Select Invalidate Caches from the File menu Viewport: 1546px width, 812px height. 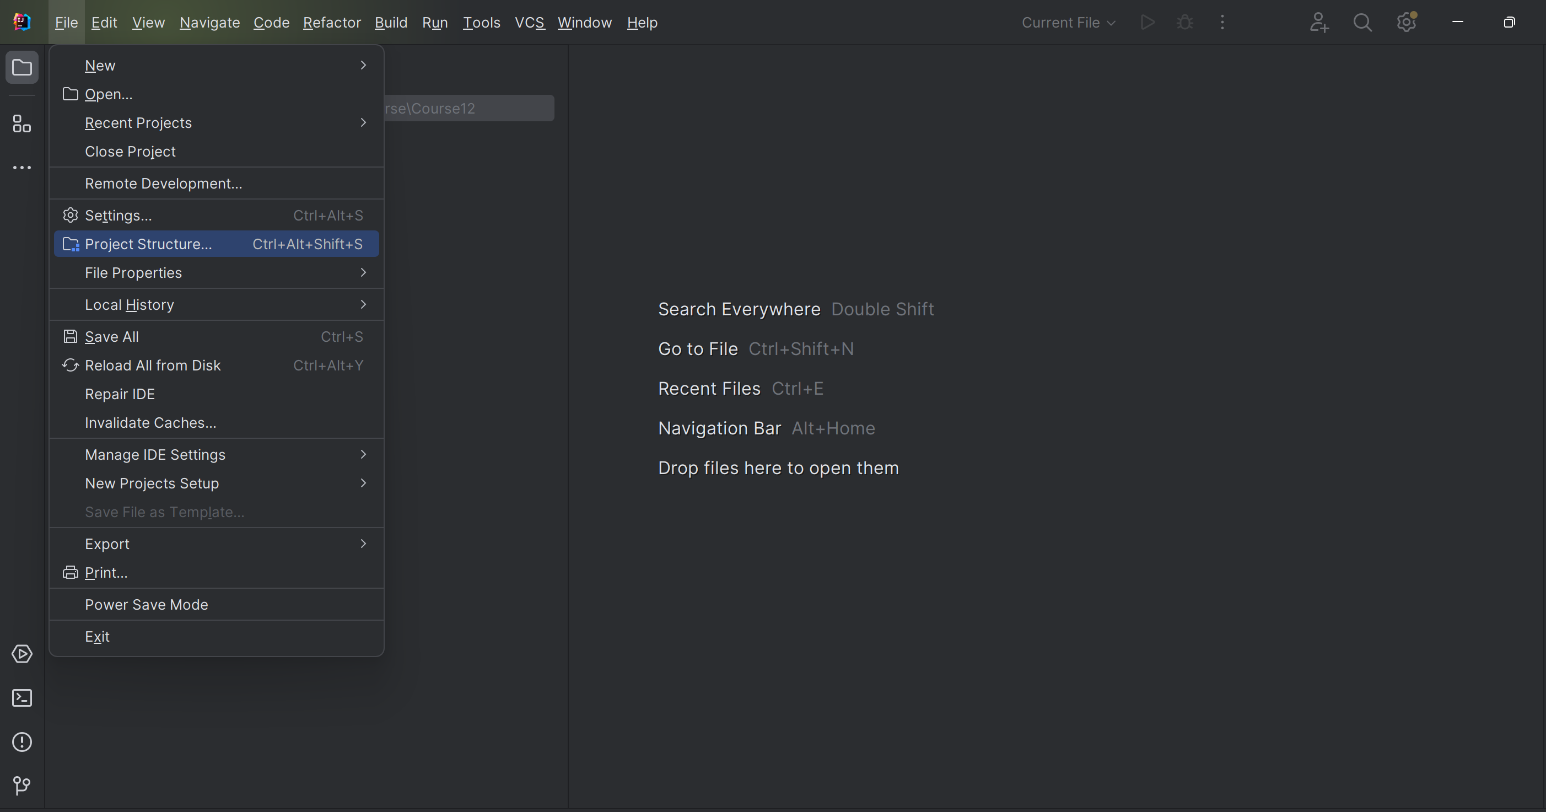click(149, 422)
